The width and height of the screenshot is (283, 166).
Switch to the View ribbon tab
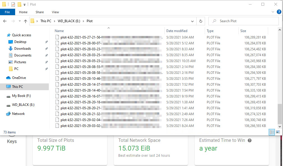55,12
